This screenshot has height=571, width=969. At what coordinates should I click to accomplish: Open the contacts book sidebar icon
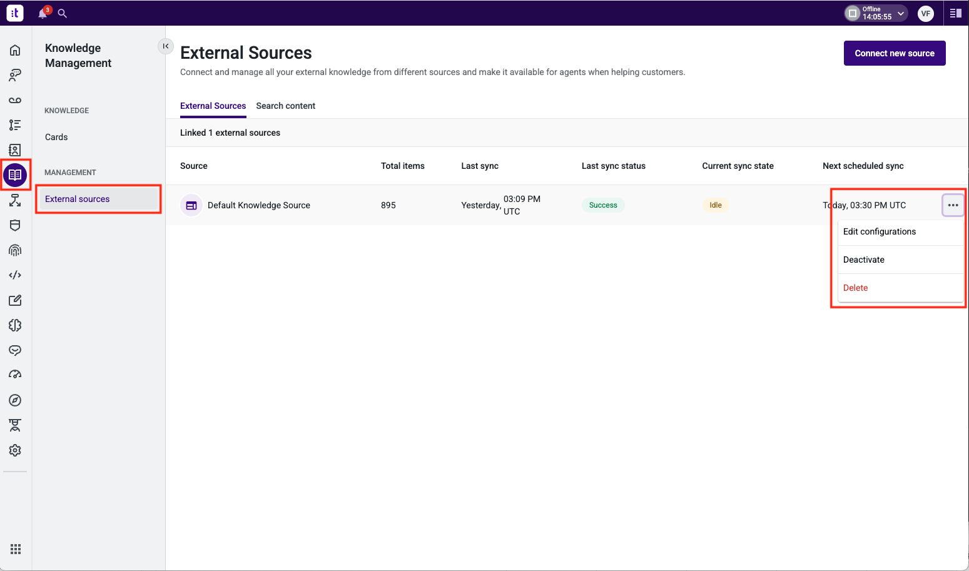pyautogui.click(x=15, y=150)
